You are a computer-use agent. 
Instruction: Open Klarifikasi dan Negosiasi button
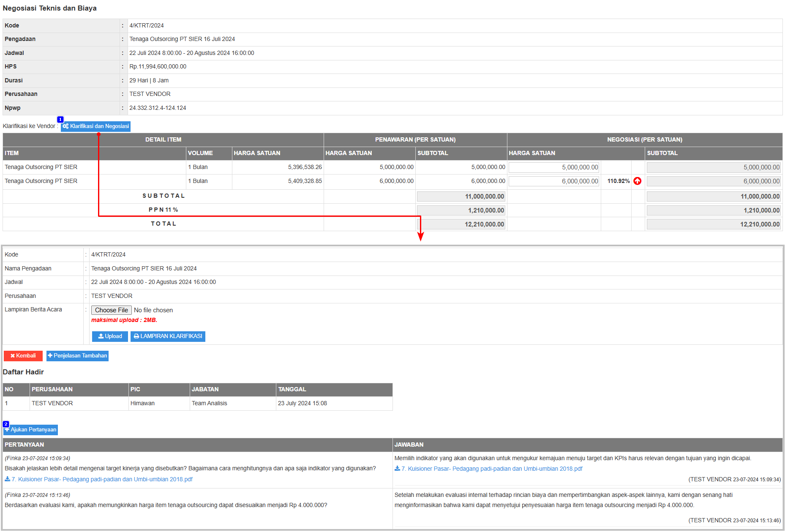[95, 126]
